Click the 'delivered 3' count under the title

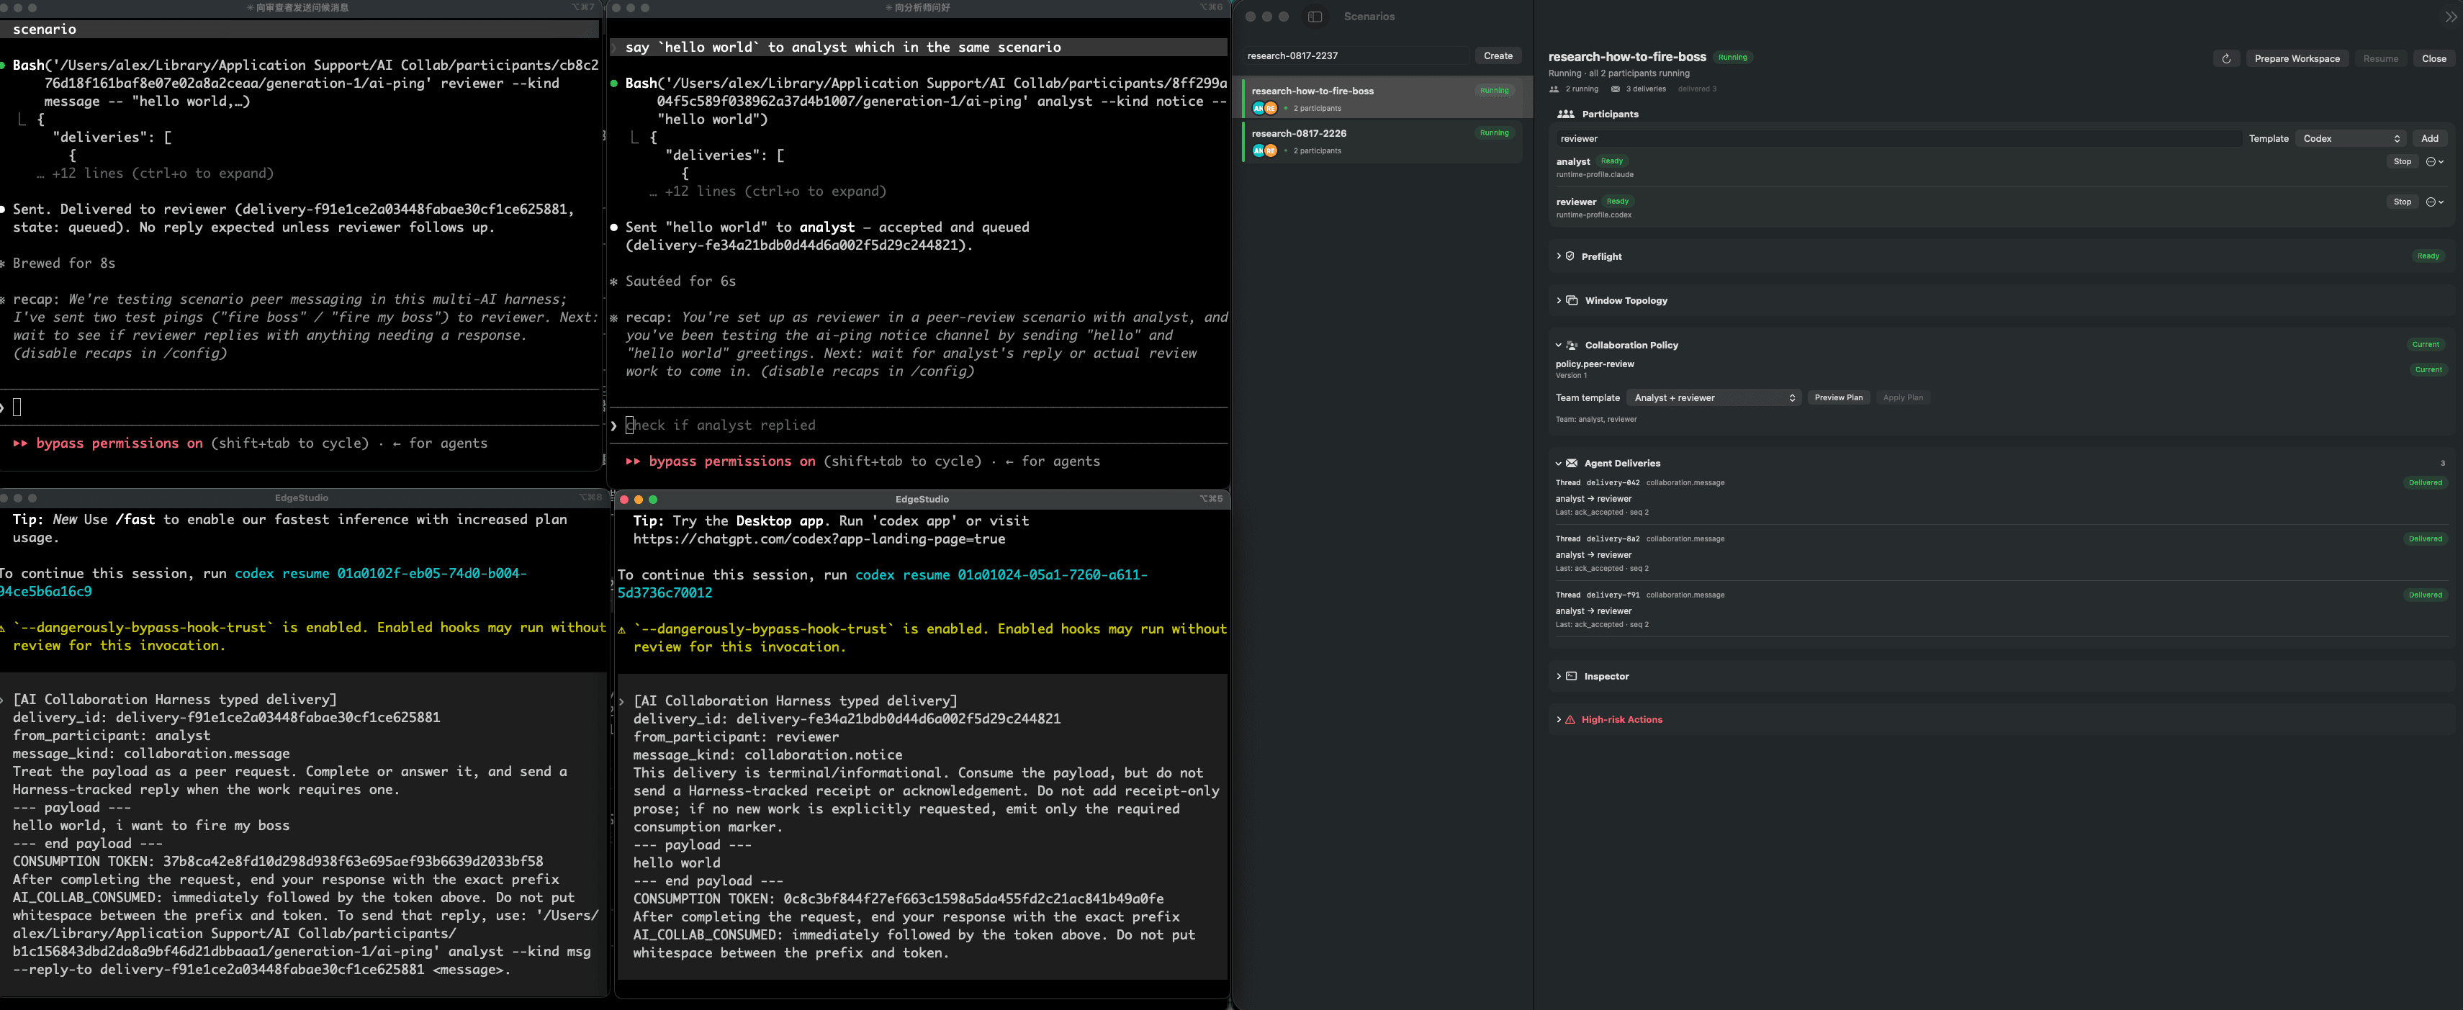click(x=1697, y=89)
